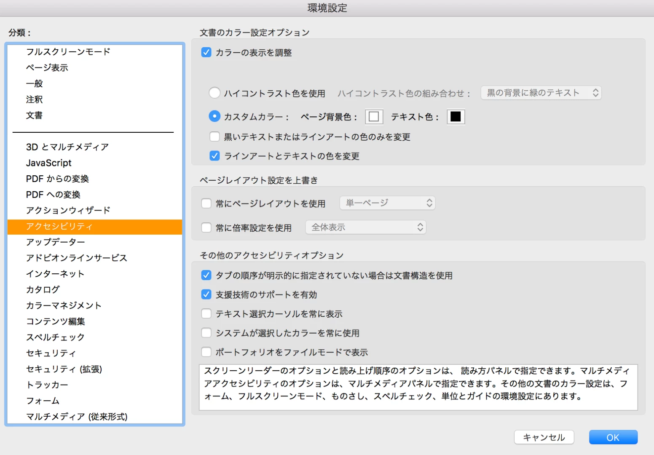Toggle the カラーの表示を調整 checkbox
Screen dimensions: 654x455
tap(206, 52)
